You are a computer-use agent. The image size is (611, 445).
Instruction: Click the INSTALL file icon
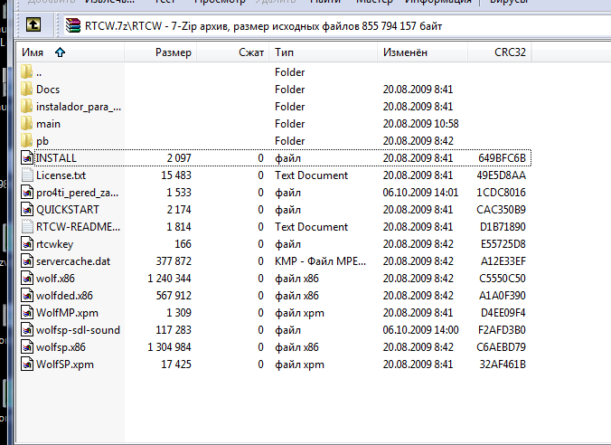pyautogui.click(x=27, y=158)
